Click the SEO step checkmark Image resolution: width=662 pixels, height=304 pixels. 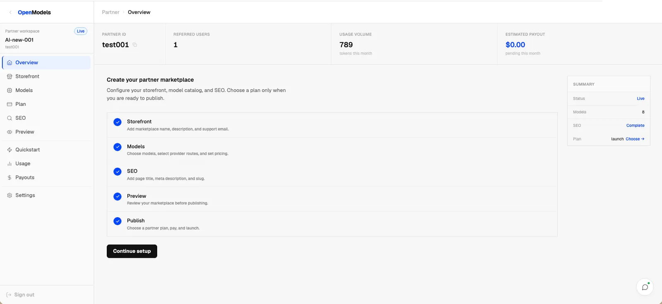[118, 171]
